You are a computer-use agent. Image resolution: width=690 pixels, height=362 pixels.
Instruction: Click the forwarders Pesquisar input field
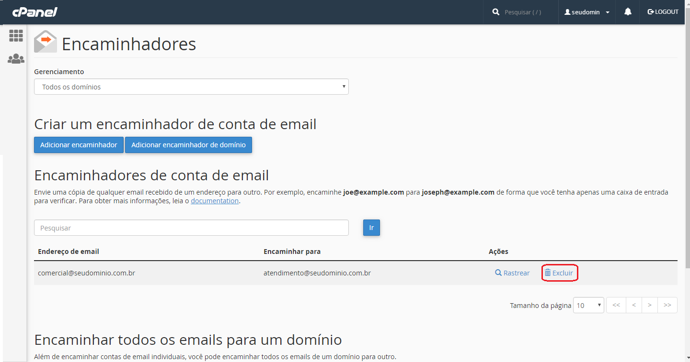[191, 228]
